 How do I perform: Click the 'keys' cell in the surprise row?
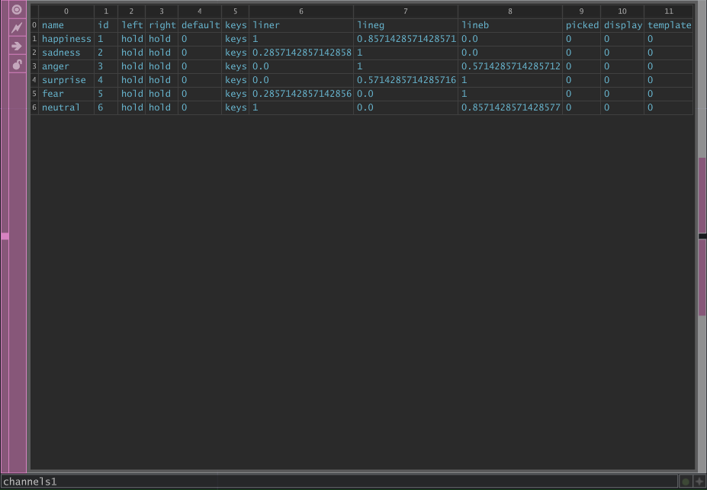(236, 80)
